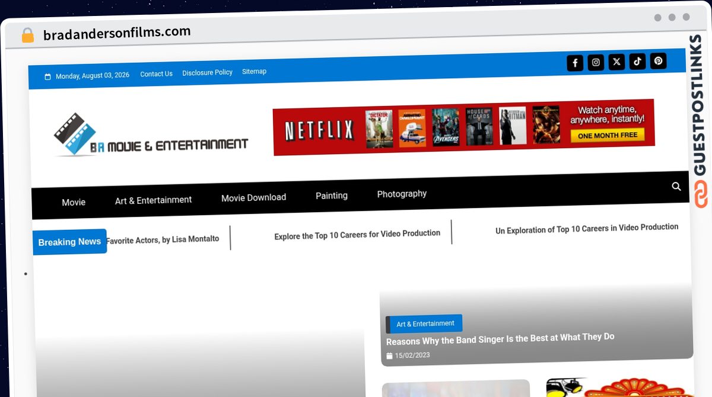This screenshot has height=397, width=712.
Task: Open the Pinterest social icon
Action: (x=658, y=60)
